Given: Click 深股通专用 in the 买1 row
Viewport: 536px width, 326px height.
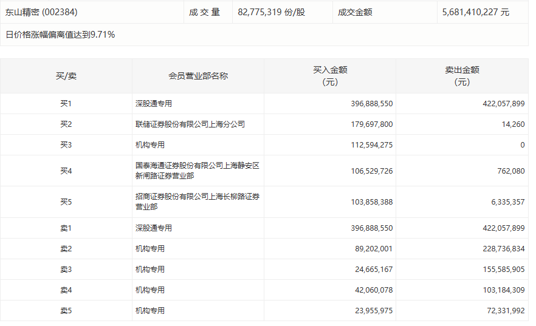Looking at the screenshot, I should coord(154,103).
